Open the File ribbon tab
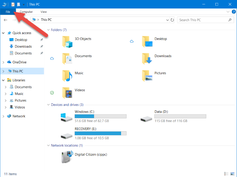 8,12
